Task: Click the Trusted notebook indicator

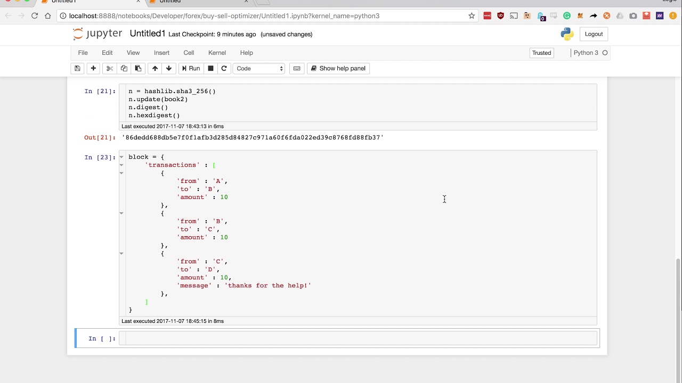Action: click(x=541, y=53)
